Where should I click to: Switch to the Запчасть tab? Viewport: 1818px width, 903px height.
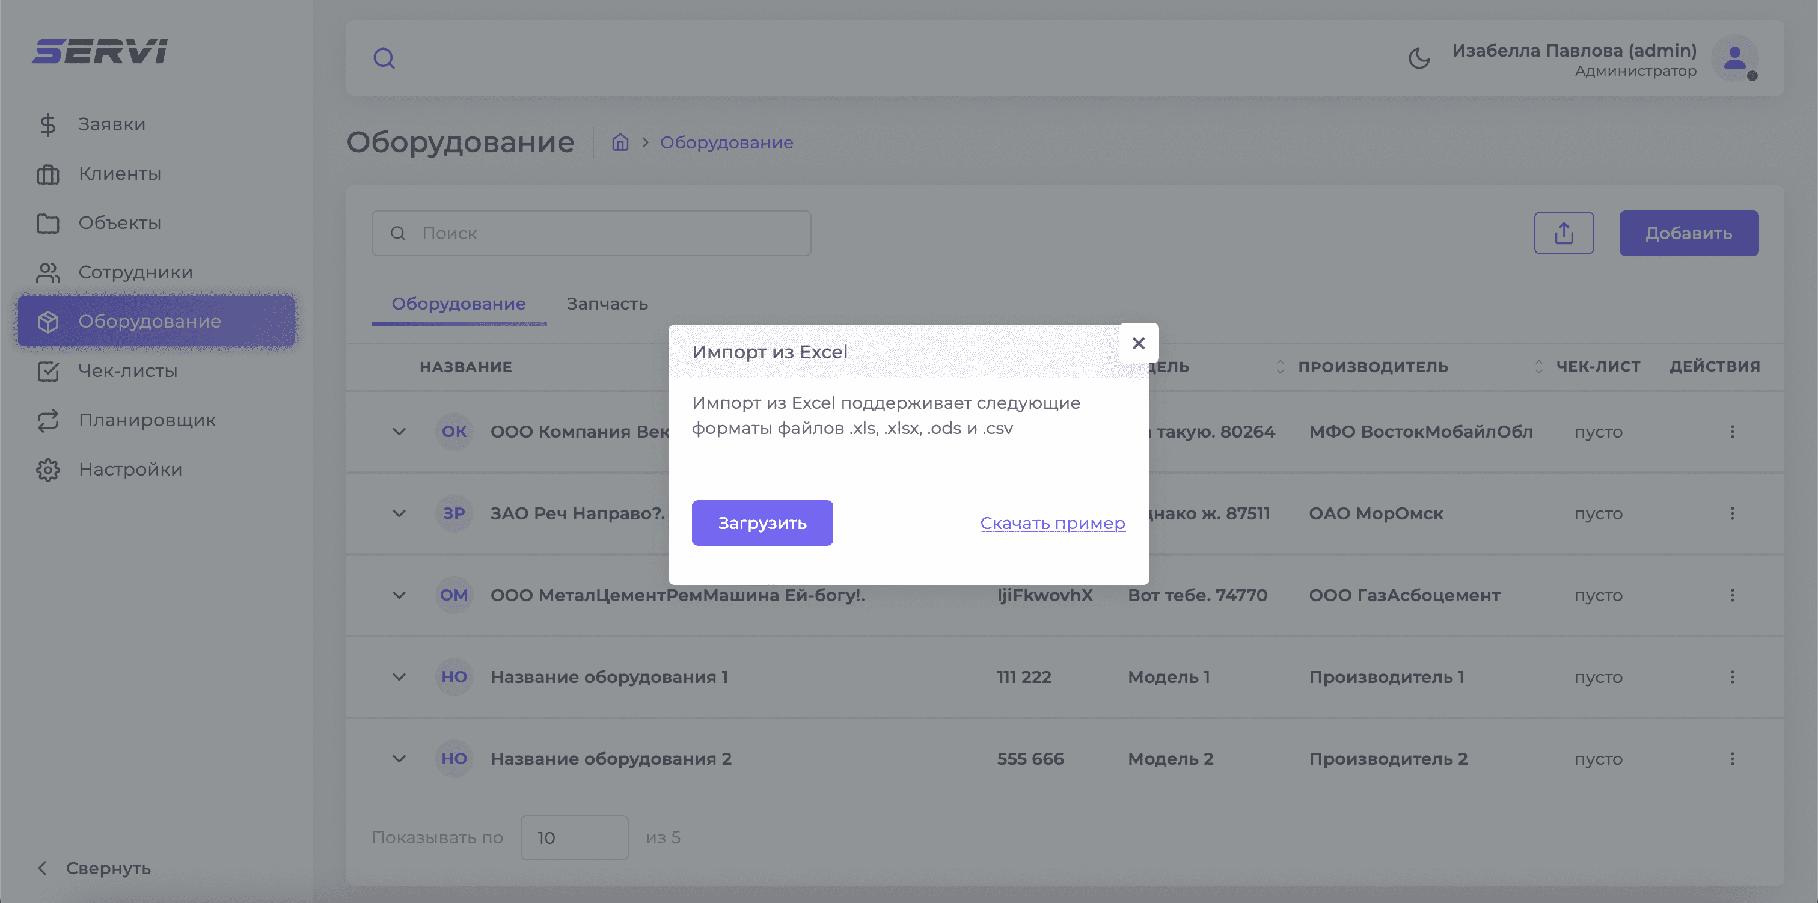click(607, 304)
